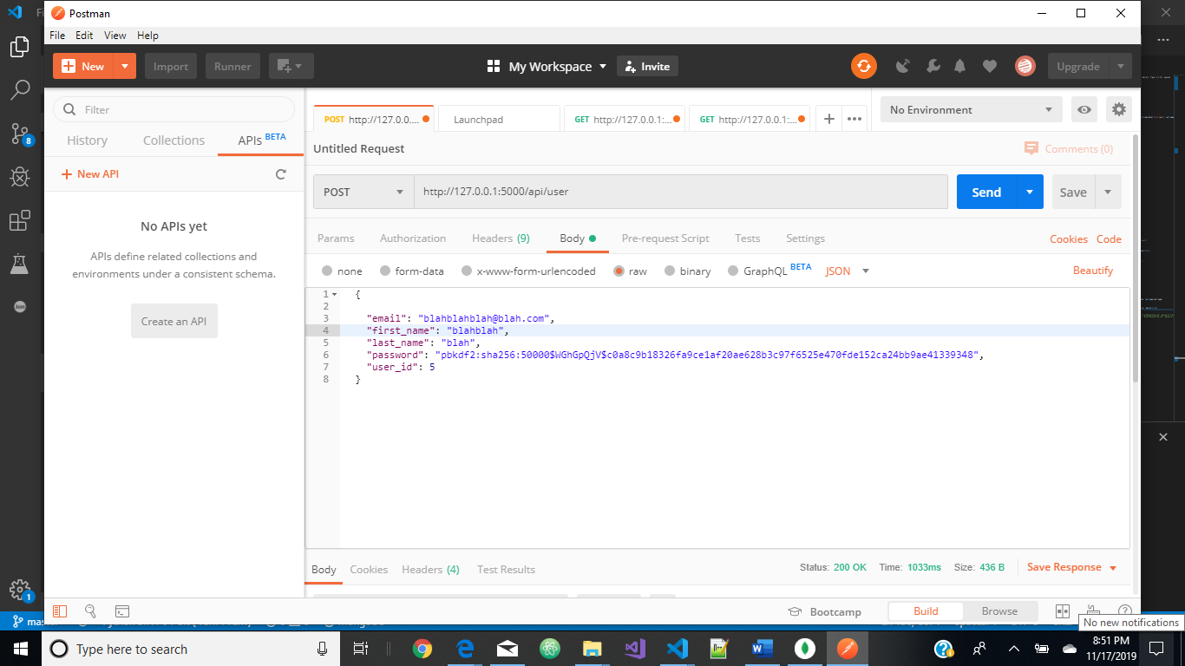Viewport: 1185px width, 666px height.
Task: Click the Code link
Action: coord(1109,239)
